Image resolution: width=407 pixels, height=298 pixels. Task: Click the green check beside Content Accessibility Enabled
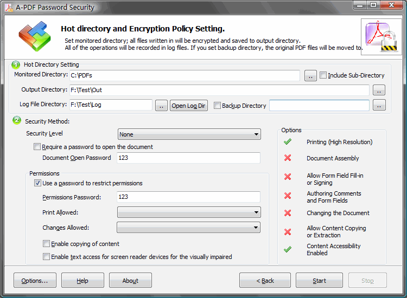click(287, 249)
